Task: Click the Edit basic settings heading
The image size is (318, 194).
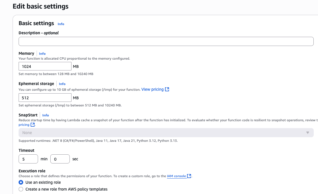Action: tap(41, 6)
